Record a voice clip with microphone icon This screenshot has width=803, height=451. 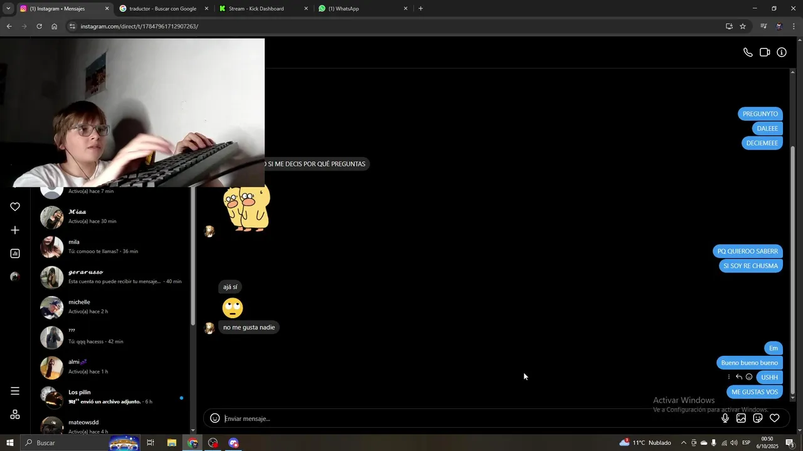725,418
